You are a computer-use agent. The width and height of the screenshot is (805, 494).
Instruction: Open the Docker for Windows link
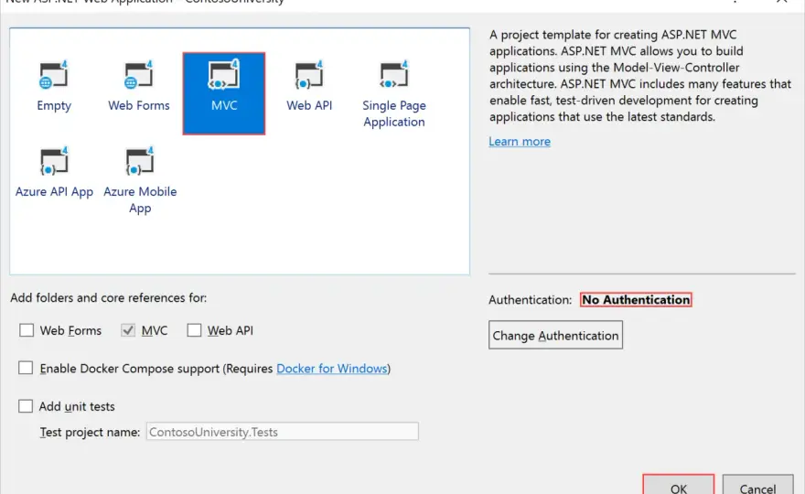click(332, 368)
